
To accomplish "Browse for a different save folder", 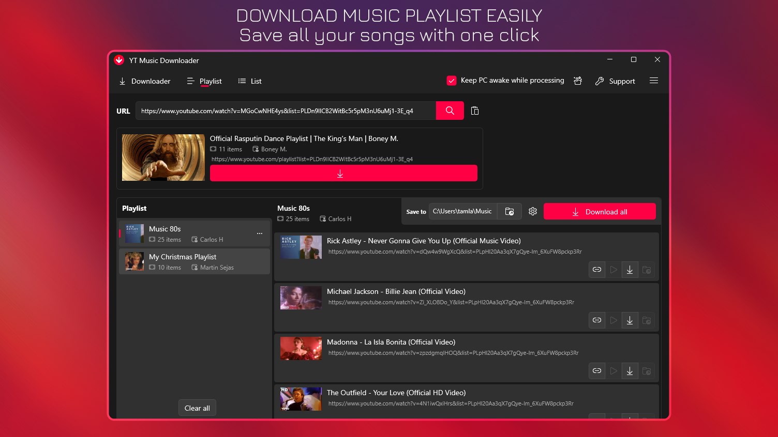I will 509,211.
